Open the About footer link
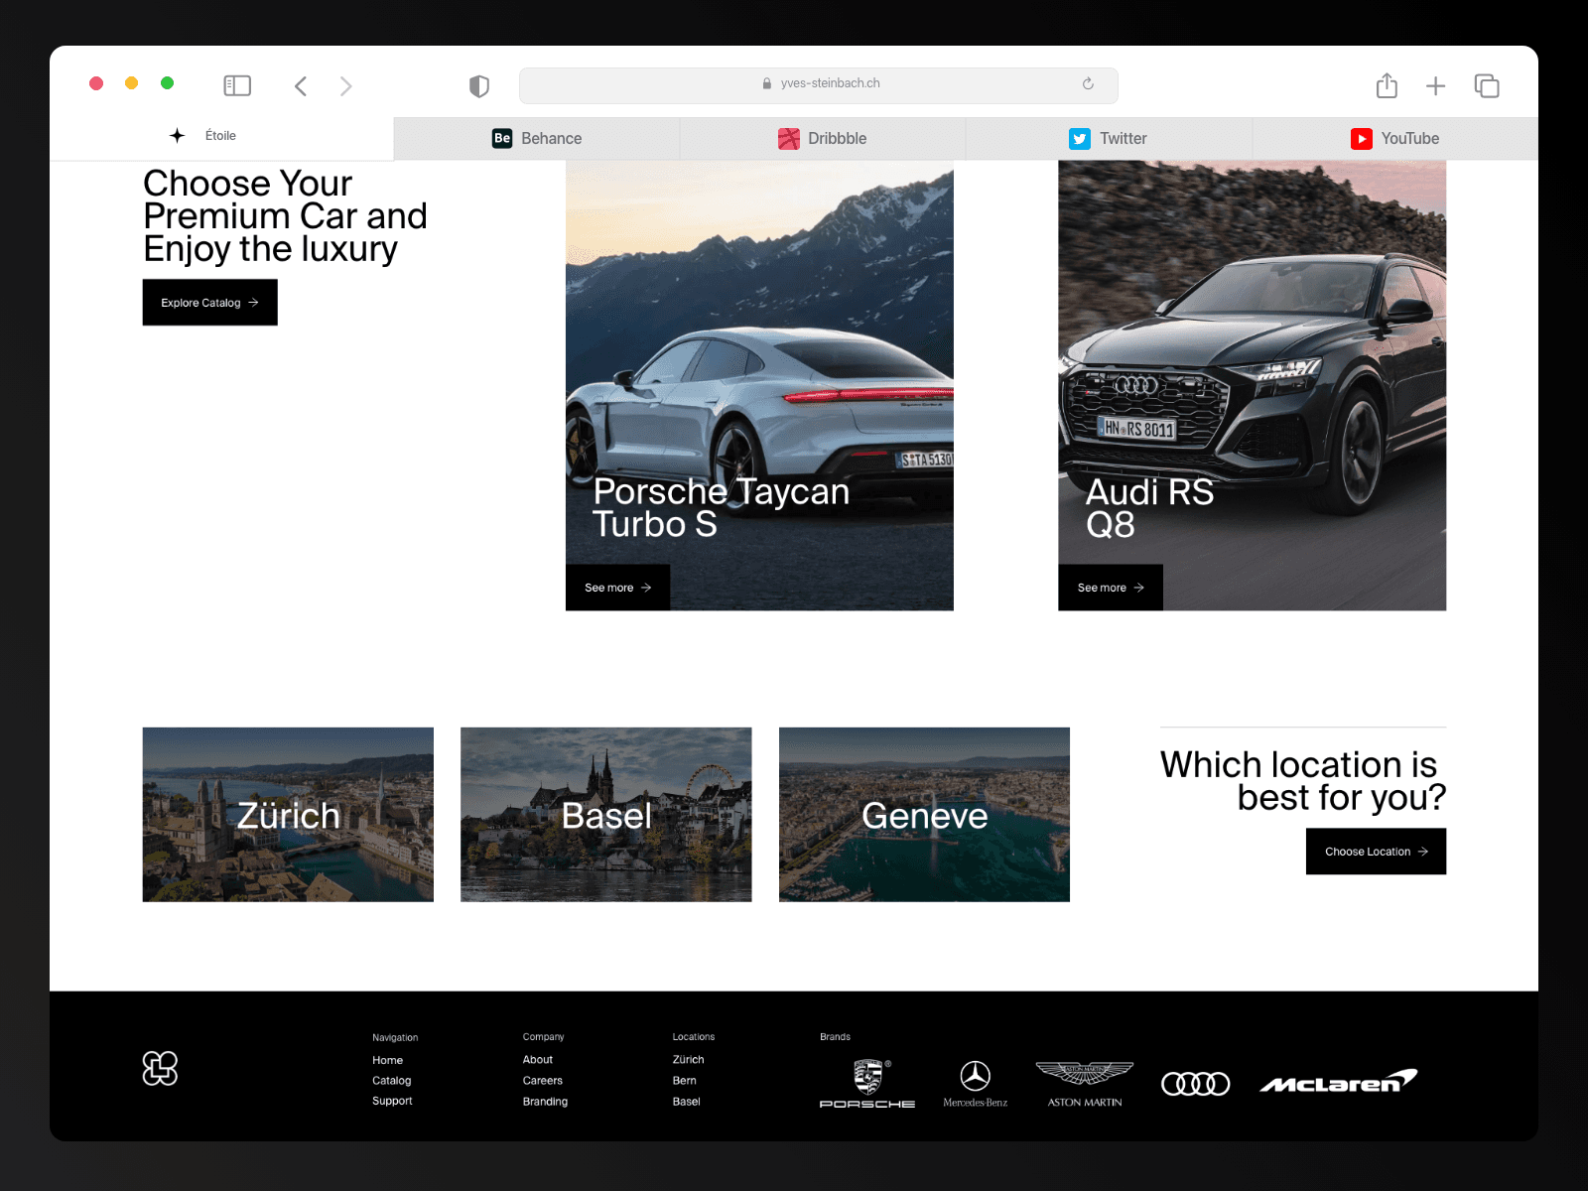 tap(538, 1060)
